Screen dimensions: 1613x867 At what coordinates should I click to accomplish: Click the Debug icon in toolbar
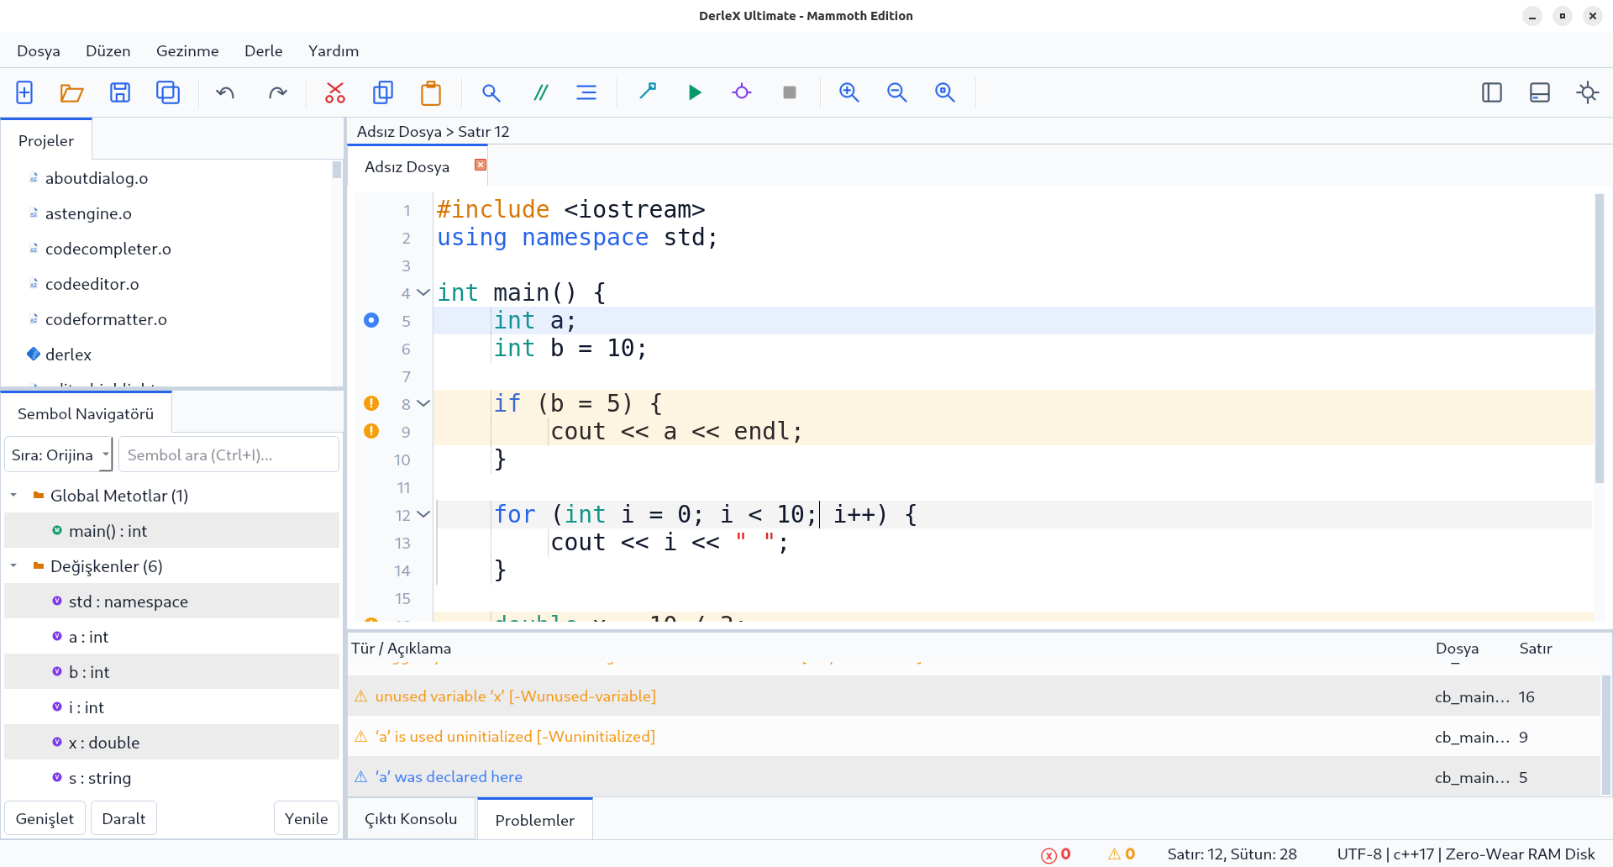click(742, 92)
